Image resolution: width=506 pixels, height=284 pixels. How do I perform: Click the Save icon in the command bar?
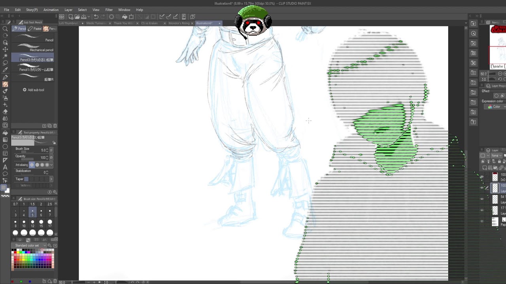(83, 17)
